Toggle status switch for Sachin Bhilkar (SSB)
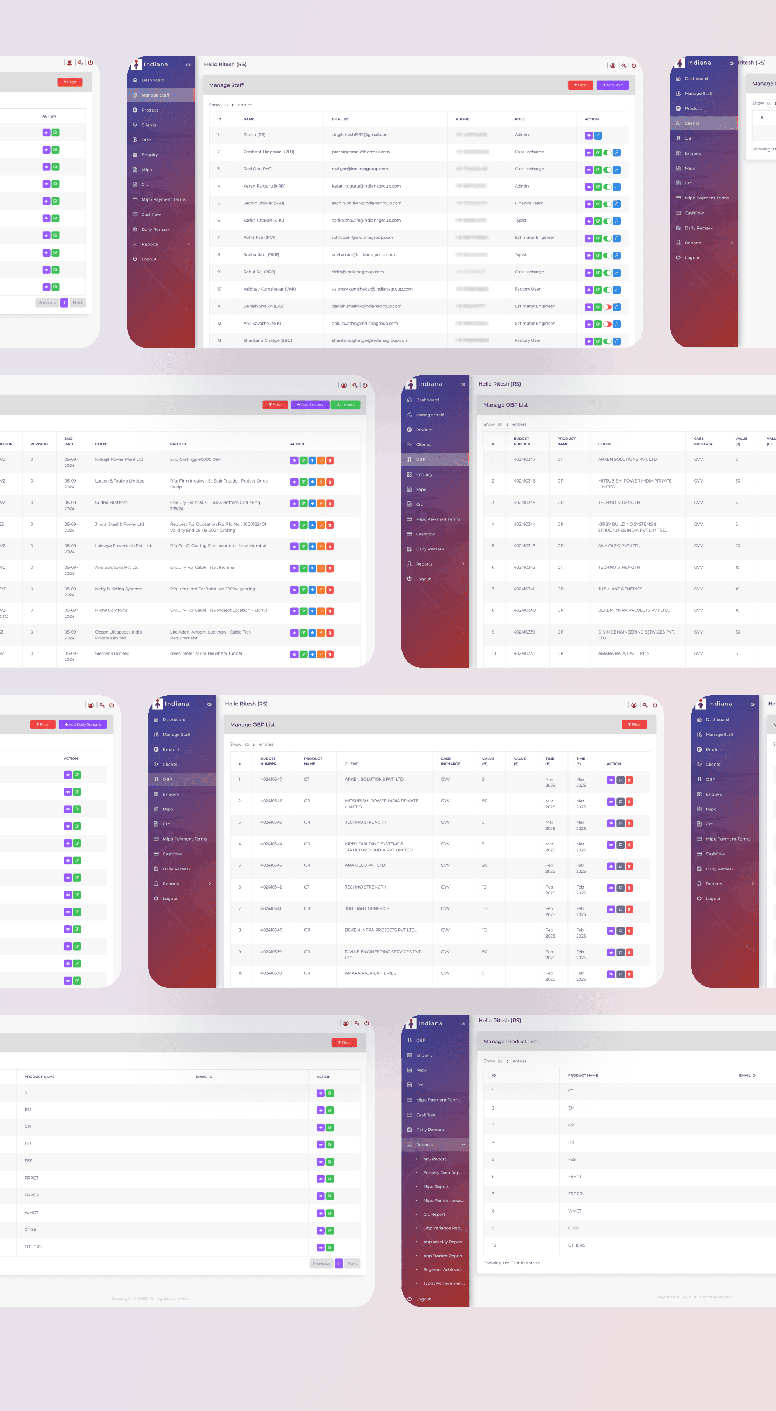The width and height of the screenshot is (776, 1411). 607,204
